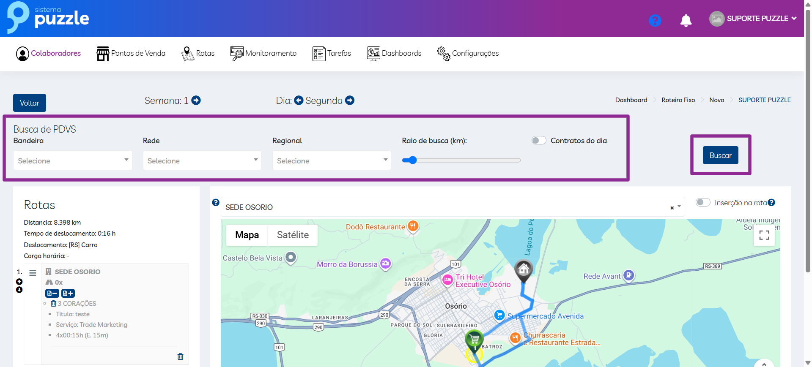Click the Voltar button

pos(30,103)
